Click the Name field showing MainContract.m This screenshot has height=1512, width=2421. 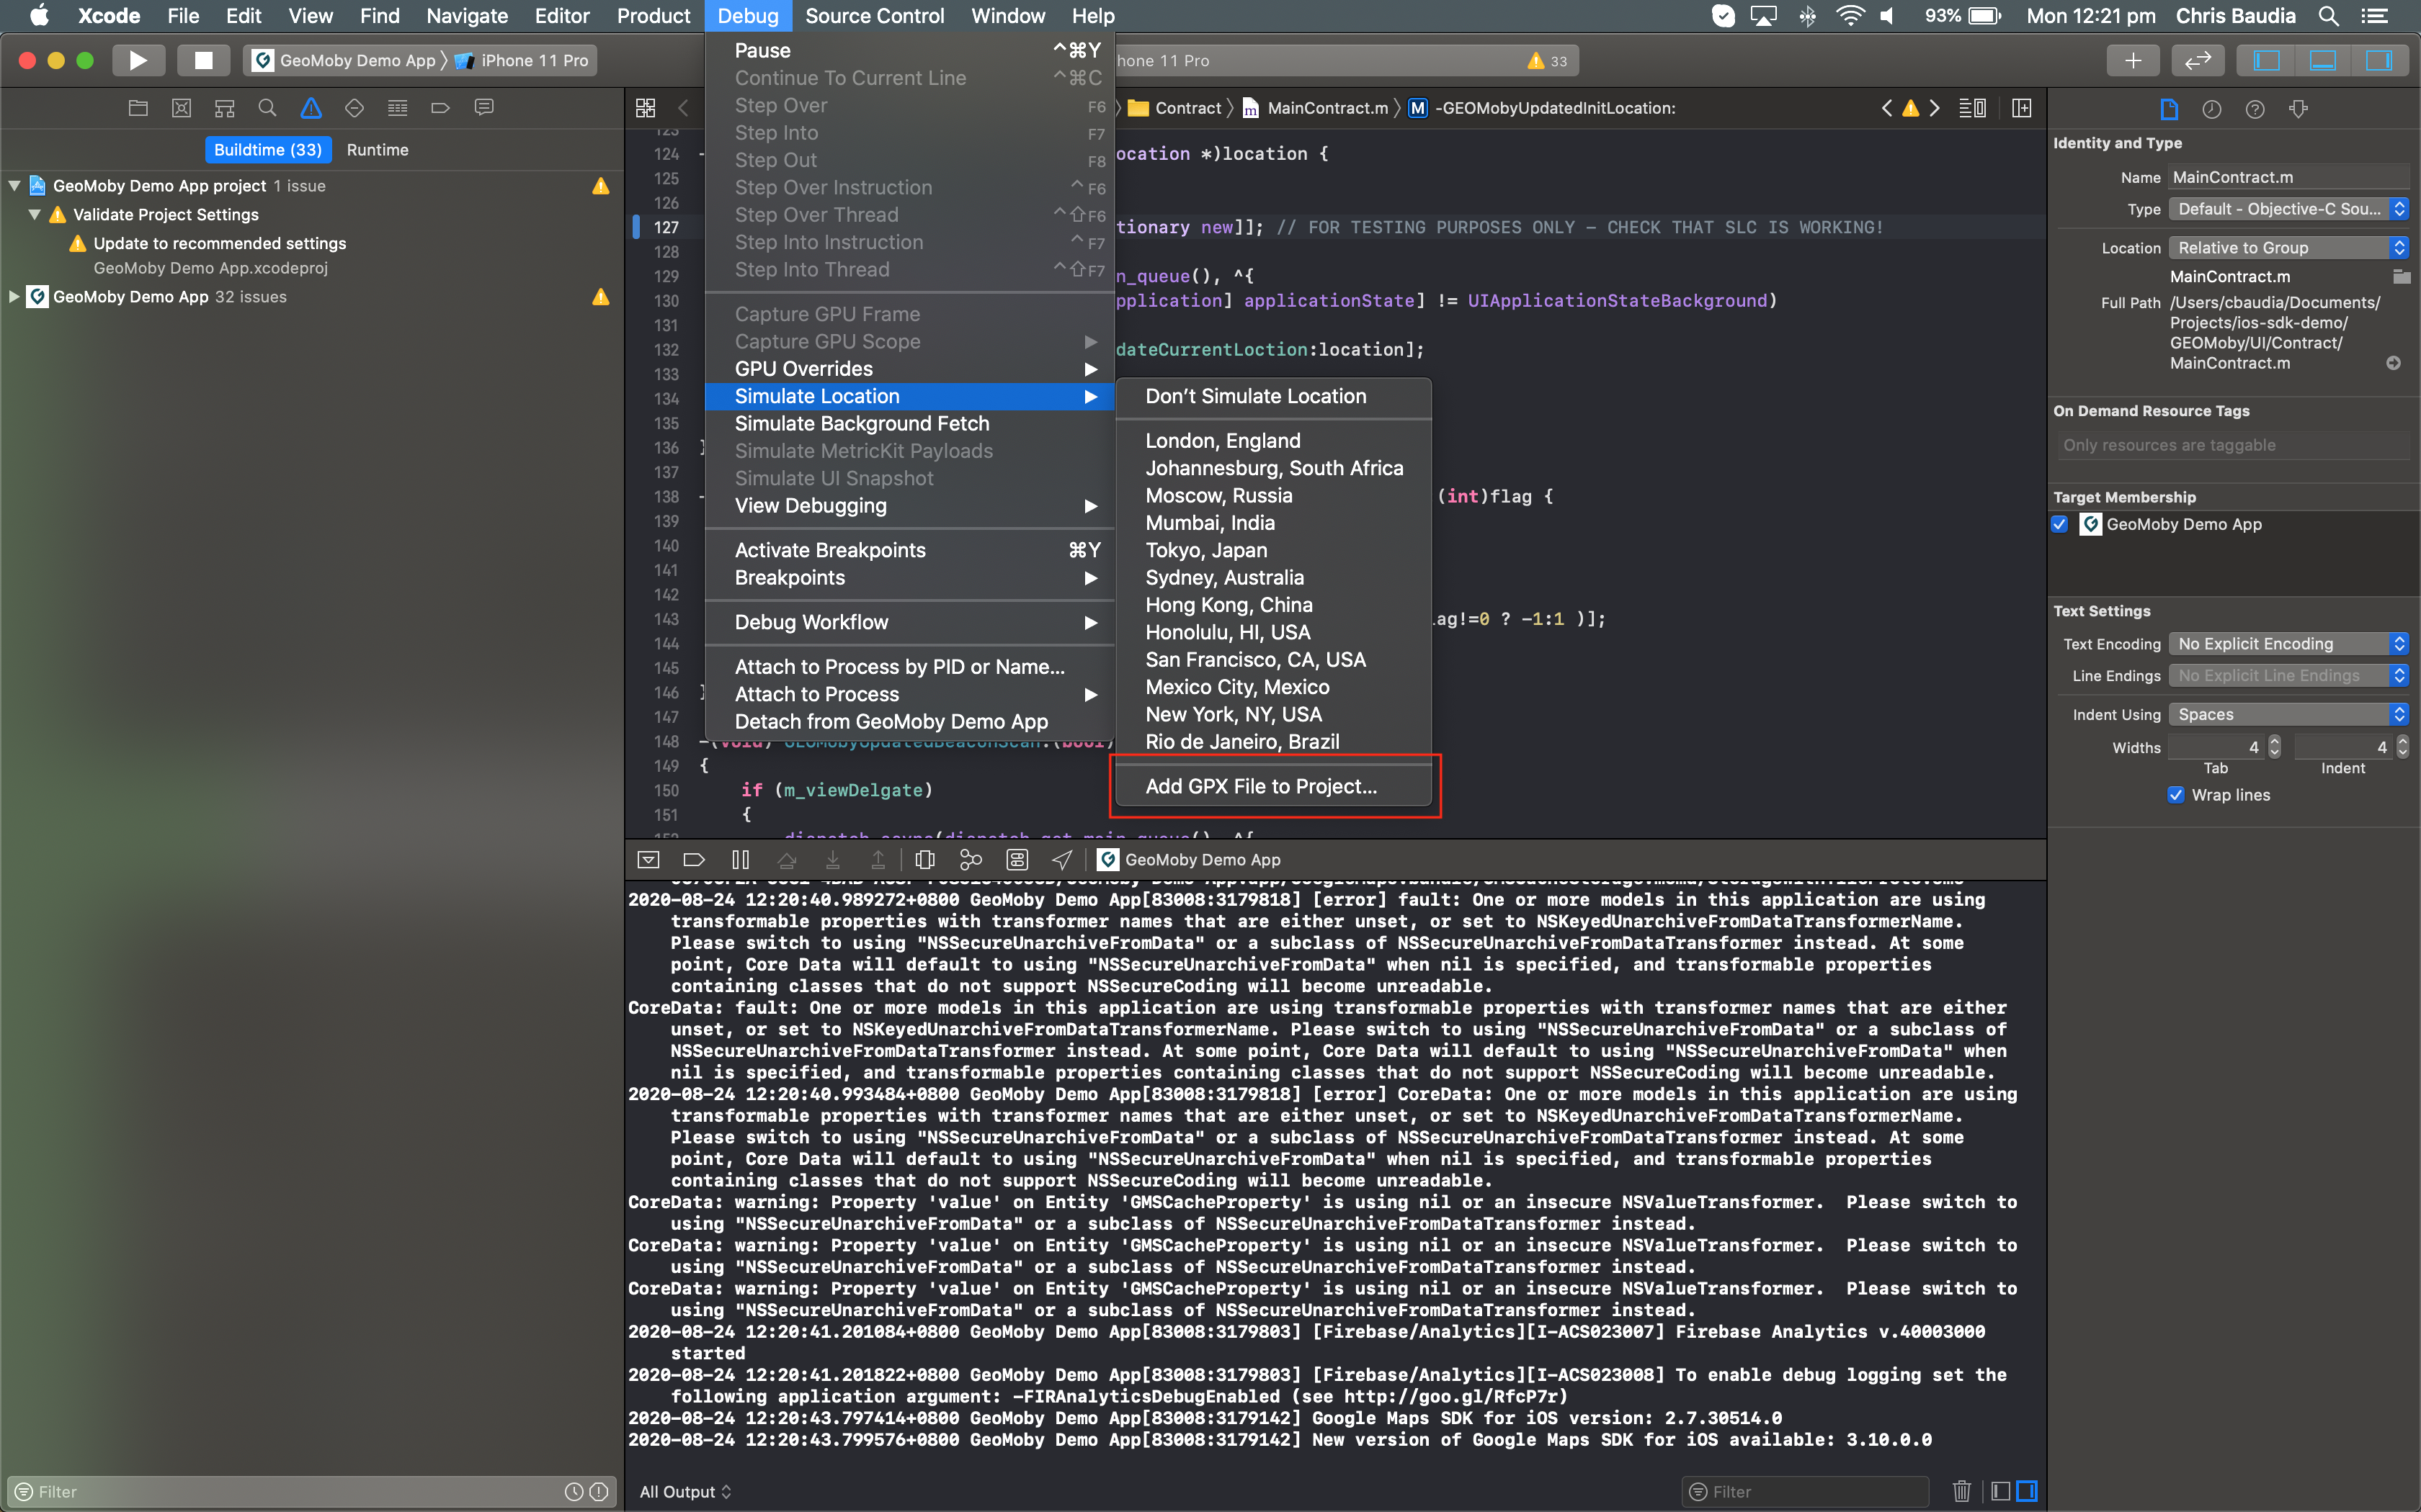[2289, 177]
